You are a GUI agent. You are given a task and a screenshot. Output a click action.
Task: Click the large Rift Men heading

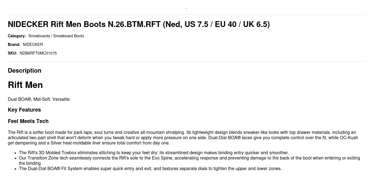point(25,85)
